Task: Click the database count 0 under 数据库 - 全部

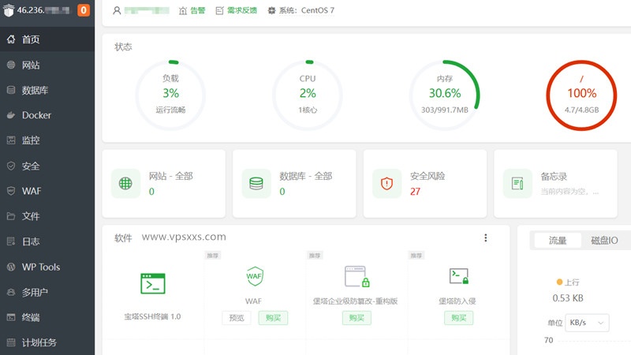Action: pos(282,192)
